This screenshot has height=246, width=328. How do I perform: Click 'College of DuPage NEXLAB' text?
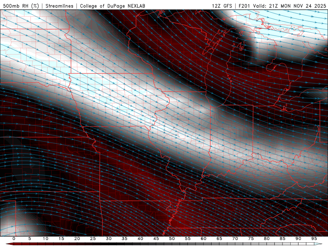pyautogui.click(x=112, y=6)
